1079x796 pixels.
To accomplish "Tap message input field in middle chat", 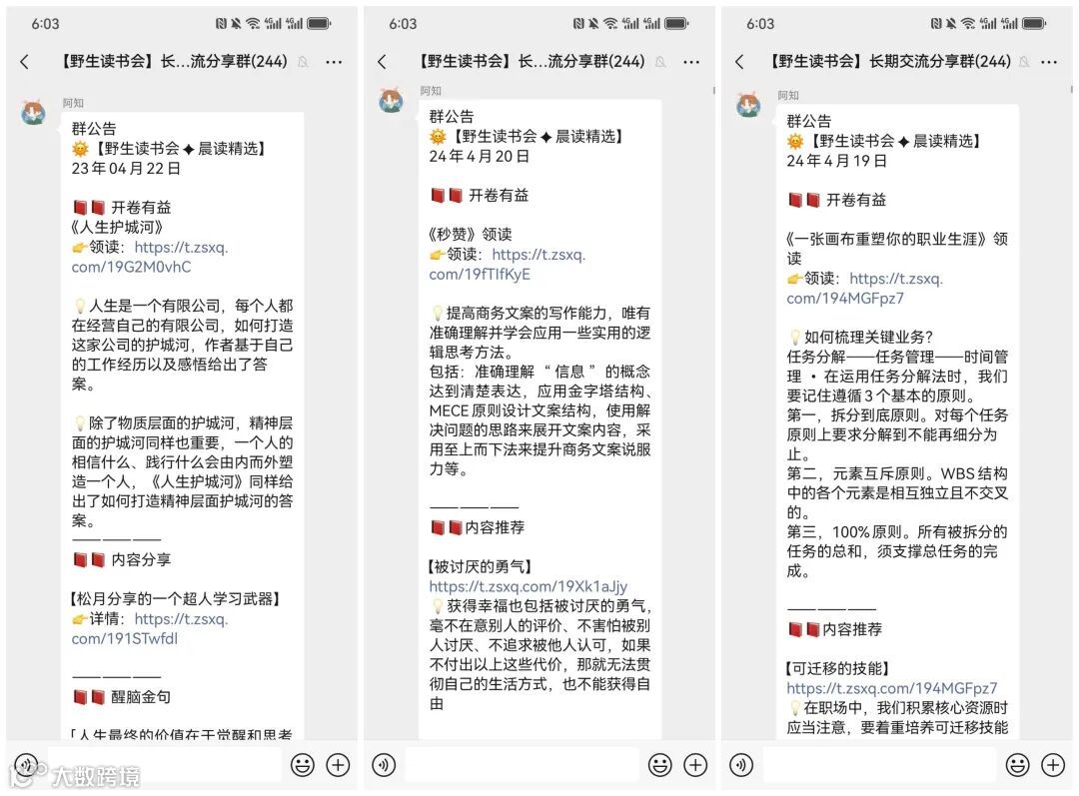I will pos(523,765).
